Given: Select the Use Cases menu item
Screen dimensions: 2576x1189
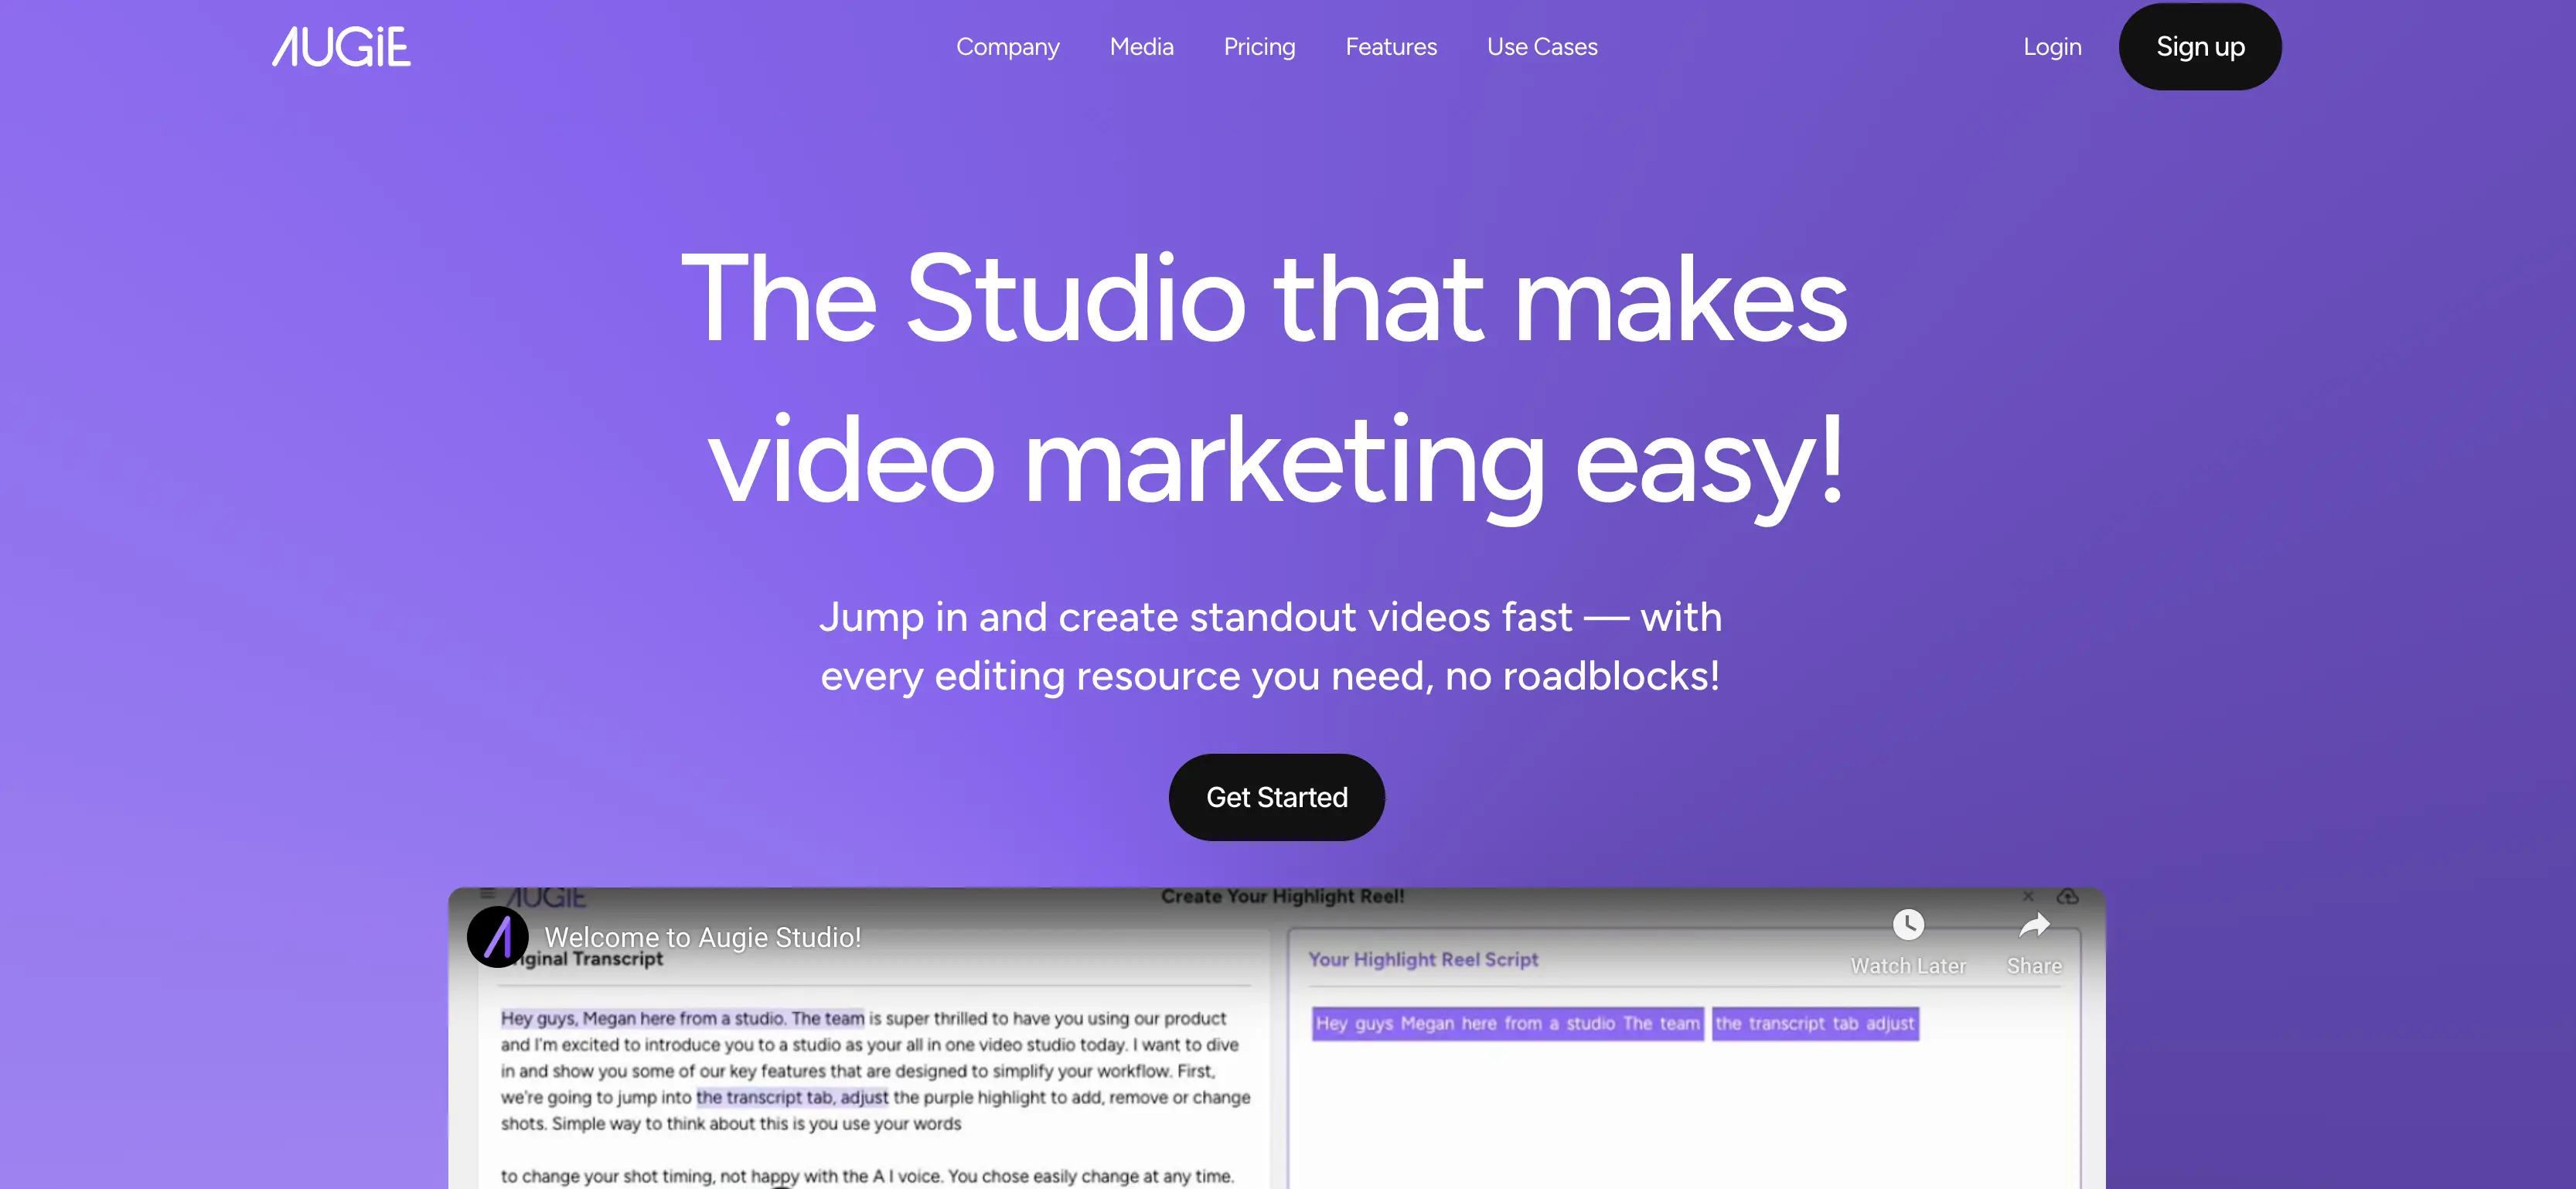Looking at the screenshot, I should [x=1541, y=46].
